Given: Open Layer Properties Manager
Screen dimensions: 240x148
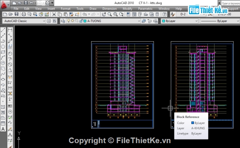Looking at the screenshot, I should [x=63, y=21].
